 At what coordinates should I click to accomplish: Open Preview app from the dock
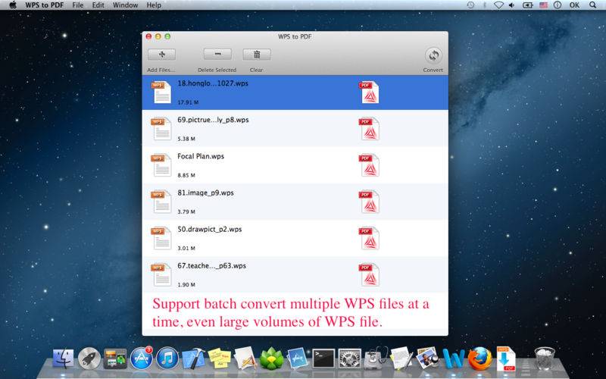click(427, 358)
